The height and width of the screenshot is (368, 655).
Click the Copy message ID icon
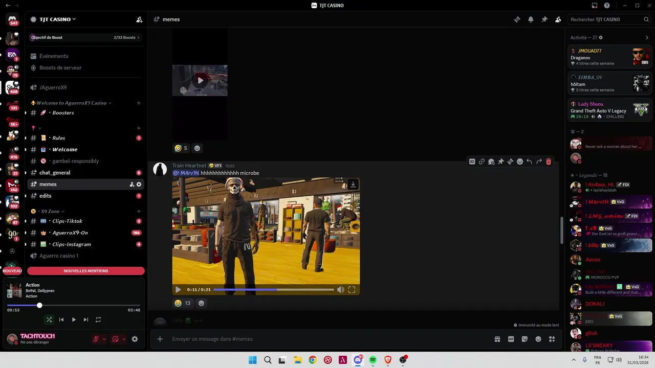click(x=472, y=162)
